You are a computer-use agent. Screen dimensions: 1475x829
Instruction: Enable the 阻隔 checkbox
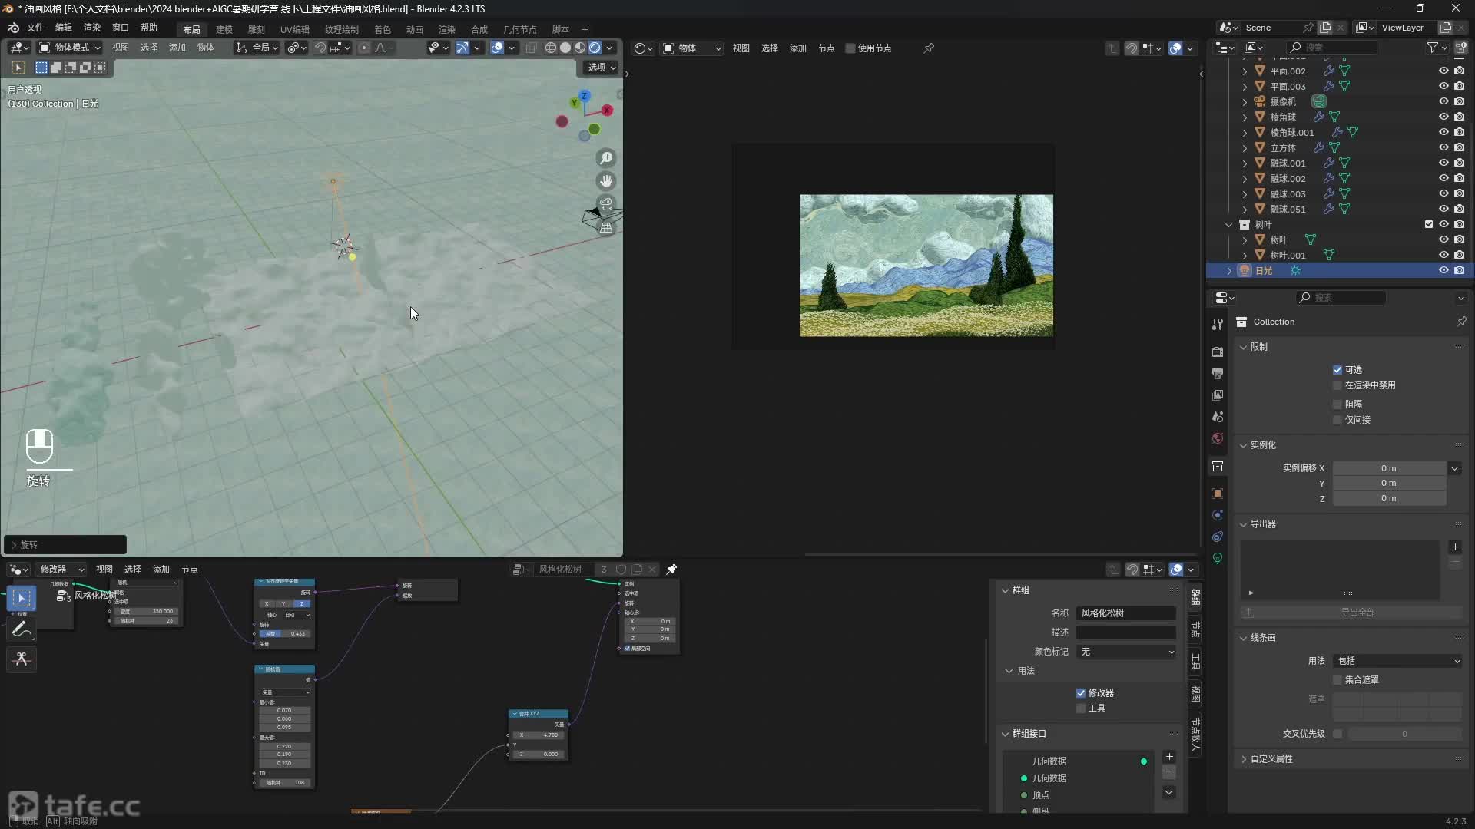(1337, 405)
